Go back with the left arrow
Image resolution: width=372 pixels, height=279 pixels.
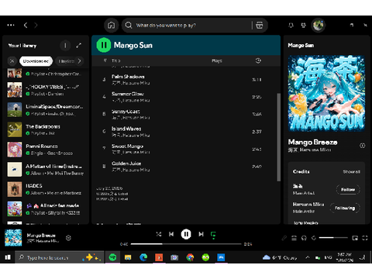(x=26, y=25)
